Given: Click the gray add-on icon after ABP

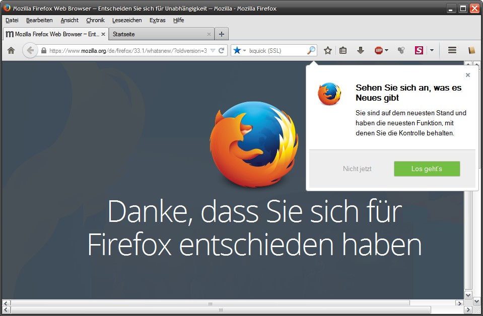Looking at the screenshot, I should click(x=401, y=50).
